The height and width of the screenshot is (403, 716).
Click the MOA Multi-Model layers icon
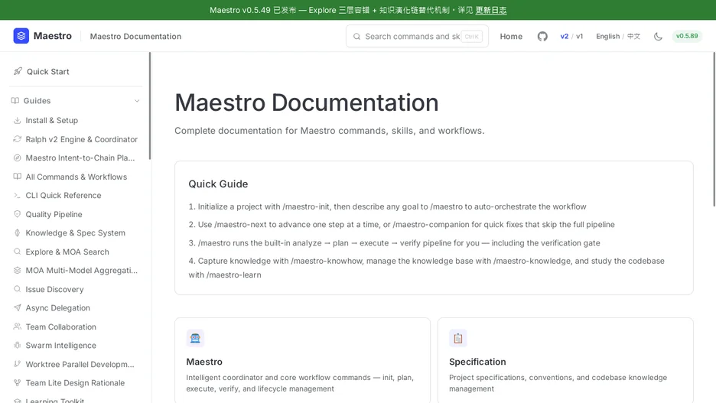[x=18, y=270]
